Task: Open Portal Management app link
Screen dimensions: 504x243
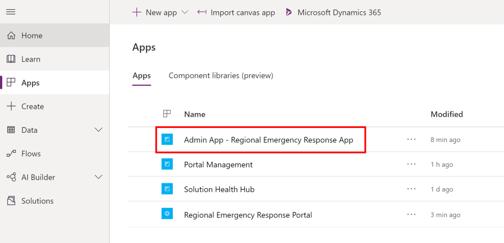Action: 218,165
